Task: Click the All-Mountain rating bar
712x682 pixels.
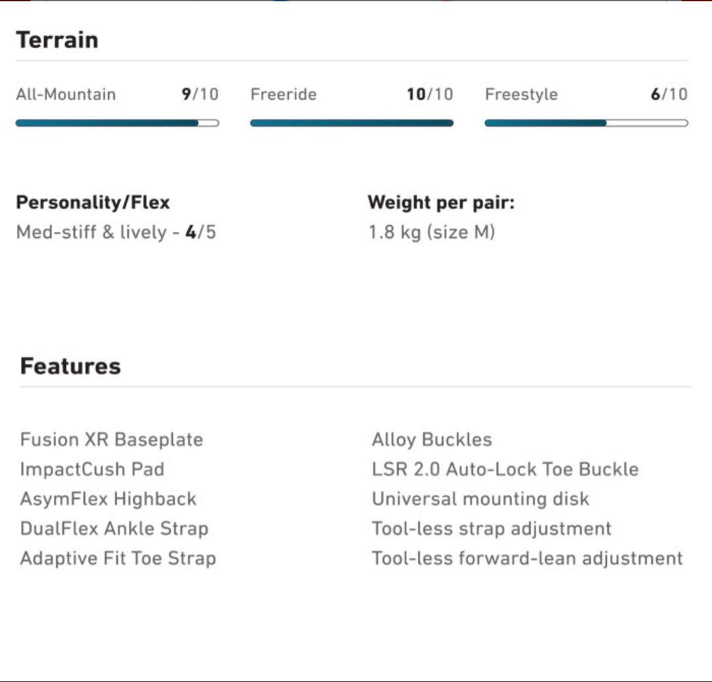Action: tap(117, 123)
